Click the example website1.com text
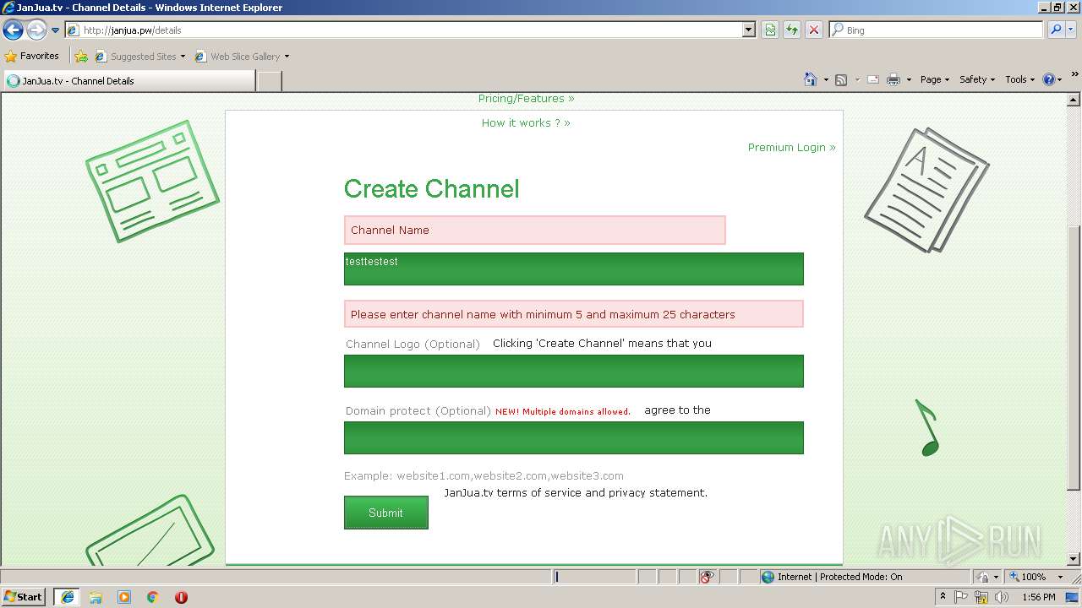 (x=484, y=476)
